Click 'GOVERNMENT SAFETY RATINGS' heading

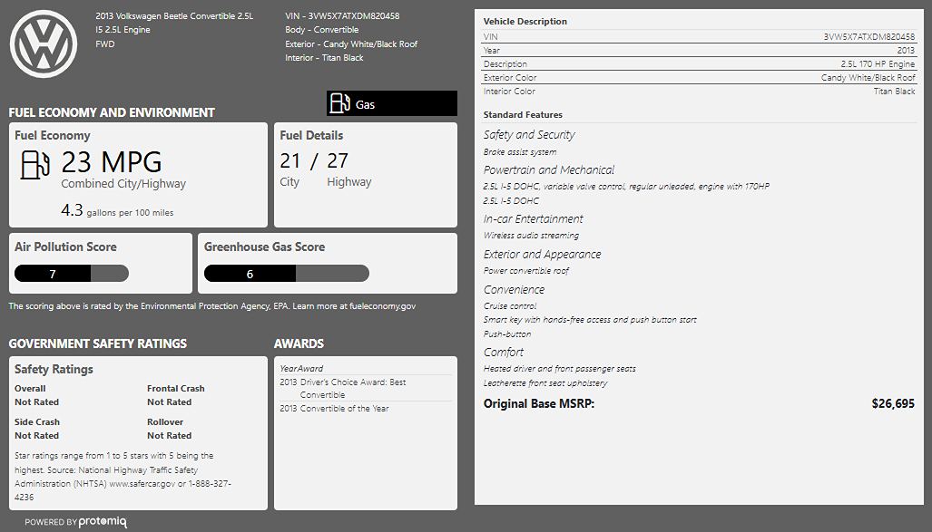pyautogui.click(x=97, y=343)
